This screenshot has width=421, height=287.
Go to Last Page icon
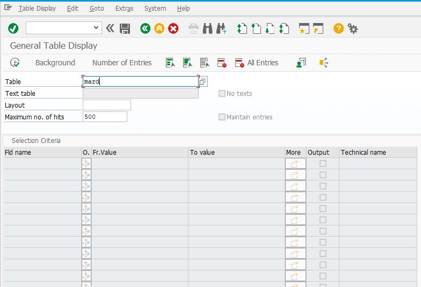[284, 28]
